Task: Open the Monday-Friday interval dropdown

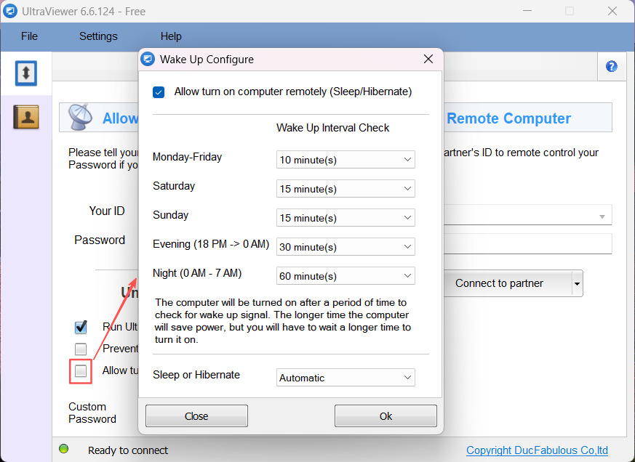Action: pos(346,160)
